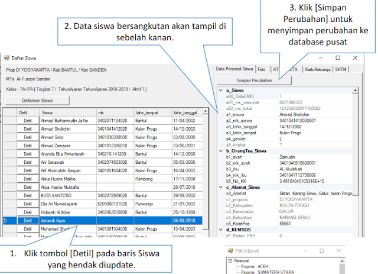Click Detil for Ahmad Zamzami

(x=28, y=146)
